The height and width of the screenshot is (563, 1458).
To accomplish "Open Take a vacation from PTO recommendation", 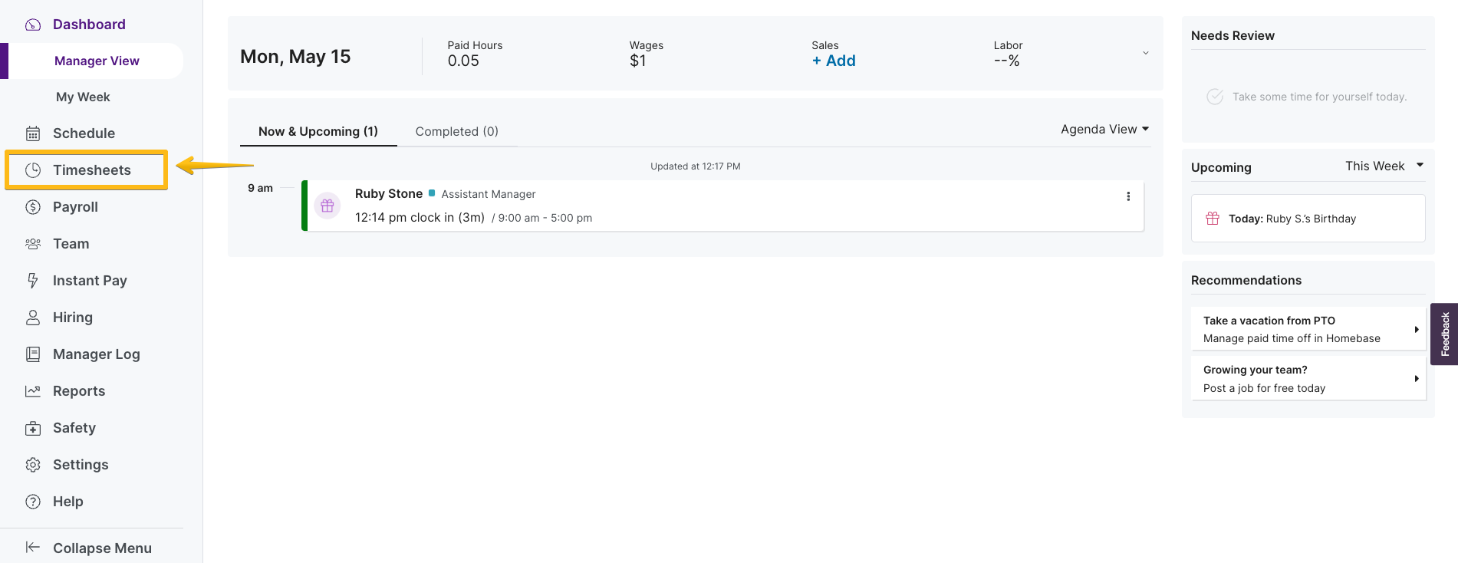I will click(1308, 329).
